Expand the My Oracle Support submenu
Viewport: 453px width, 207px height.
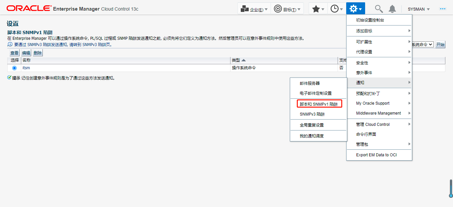[379, 103]
